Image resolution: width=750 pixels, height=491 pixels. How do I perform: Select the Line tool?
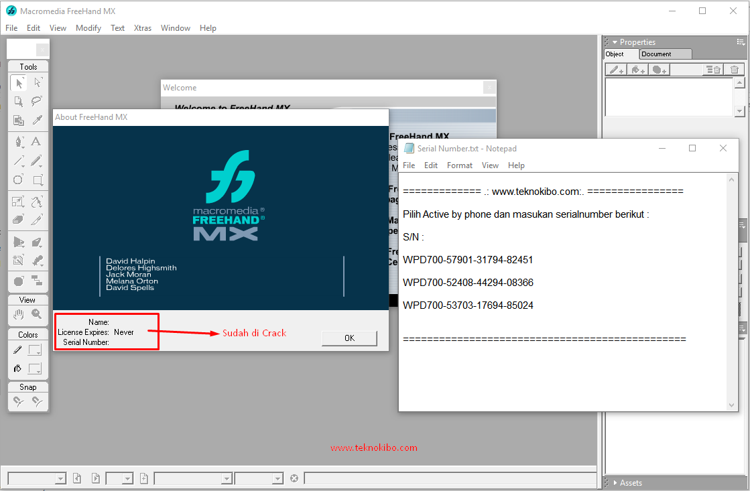coord(19,161)
